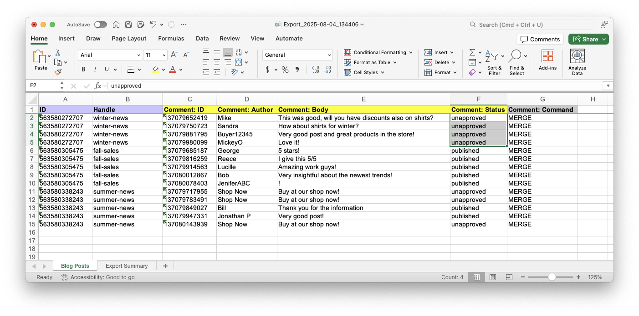Toggle the AutoSave switch
639x316 pixels.
(100, 25)
